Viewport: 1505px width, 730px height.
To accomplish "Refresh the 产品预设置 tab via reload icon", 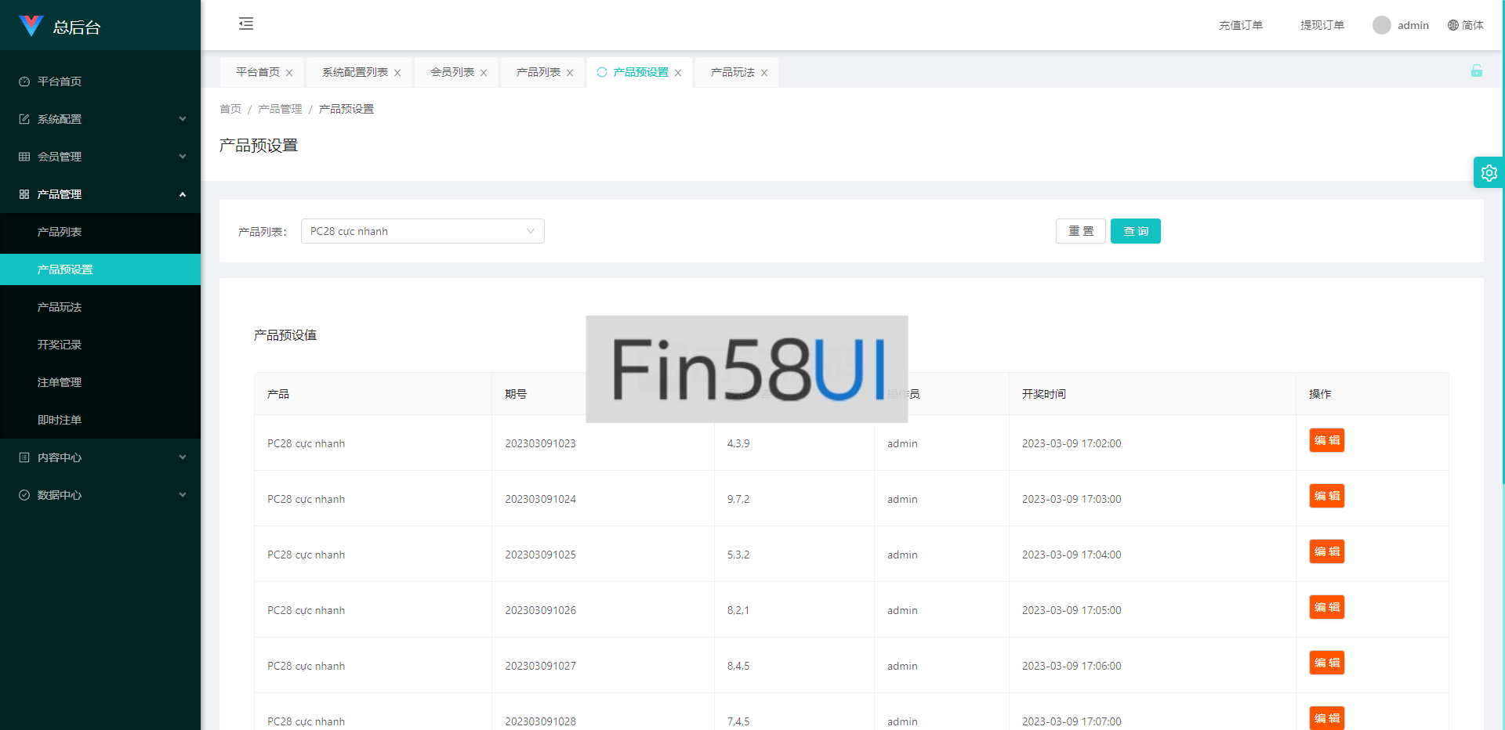I will [602, 72].
